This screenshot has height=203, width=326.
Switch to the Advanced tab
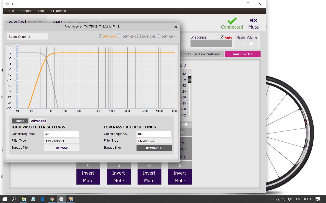point(38,121)
